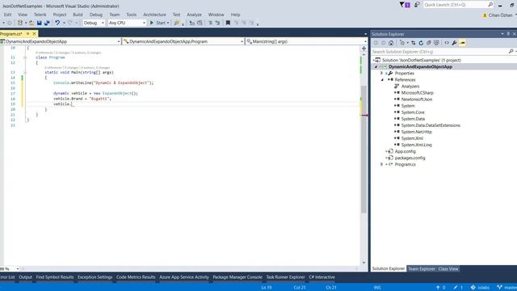Switch to the Class View tab
517x291 pixels.
click(448, 269)
